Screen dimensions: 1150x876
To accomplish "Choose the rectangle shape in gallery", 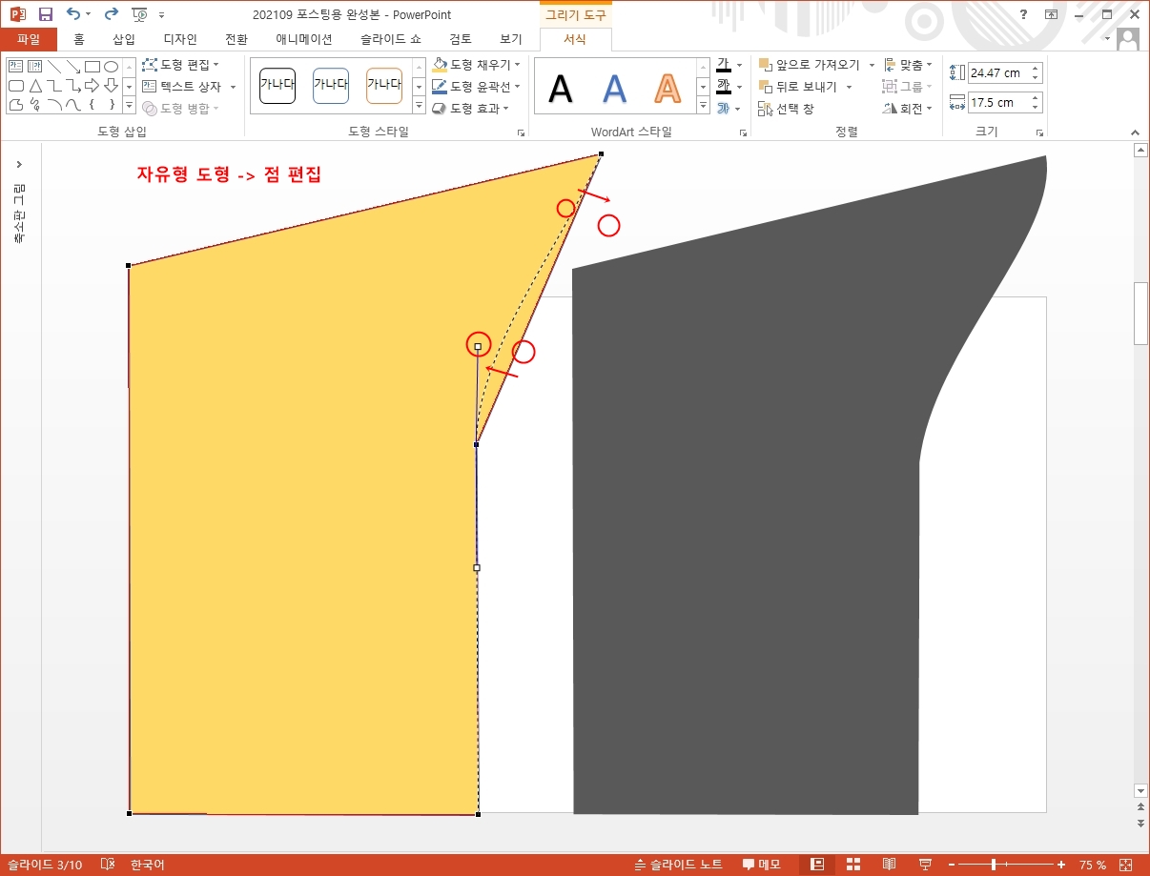I will (x=92, y=66).
